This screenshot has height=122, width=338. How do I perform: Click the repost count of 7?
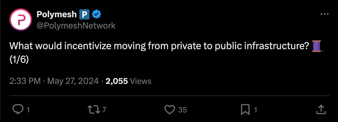tap(104, 110)
